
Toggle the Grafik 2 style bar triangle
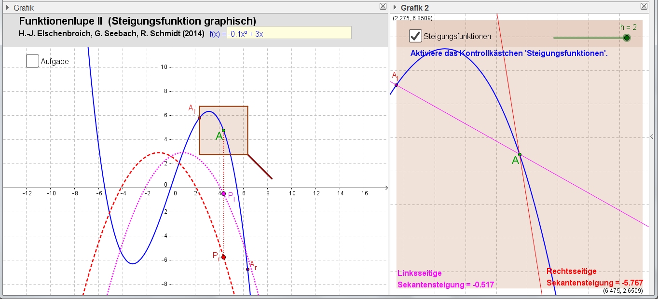395,8
